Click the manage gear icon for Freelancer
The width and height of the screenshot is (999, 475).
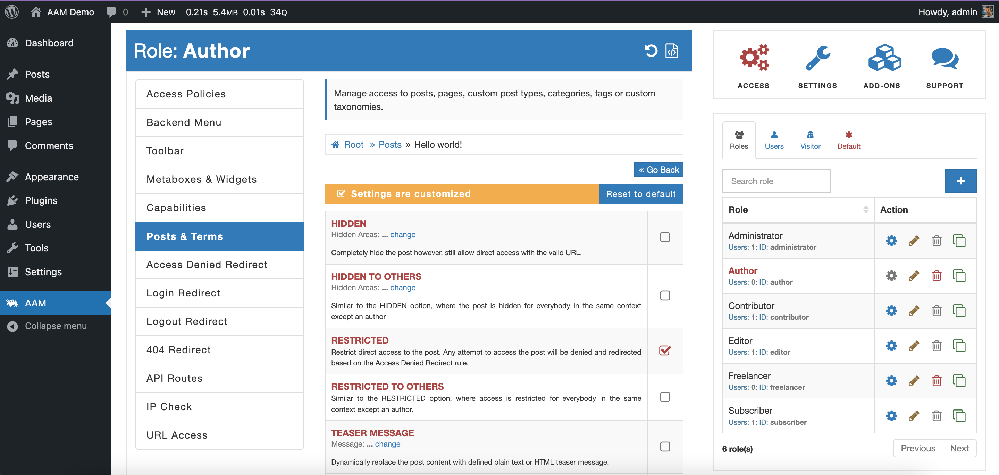[x=891, y=380]
